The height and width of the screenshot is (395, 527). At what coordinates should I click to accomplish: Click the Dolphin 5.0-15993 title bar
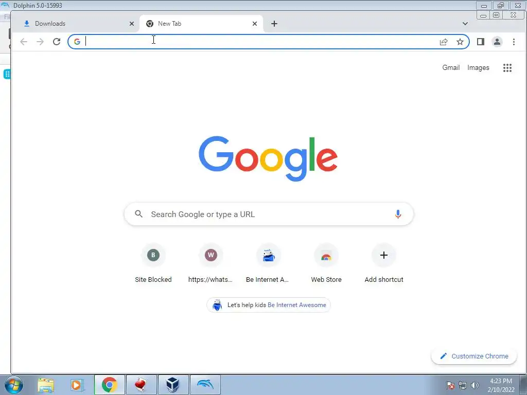pos(235,5)
